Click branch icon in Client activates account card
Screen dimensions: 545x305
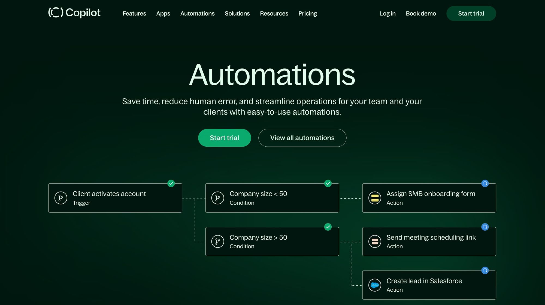tap(61, 198)
